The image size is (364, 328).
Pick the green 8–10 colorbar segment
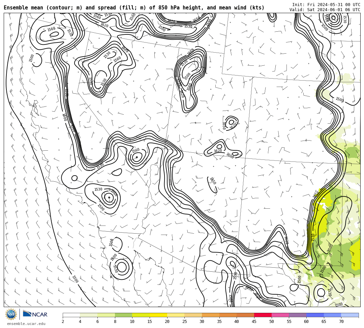coord(123,315)
